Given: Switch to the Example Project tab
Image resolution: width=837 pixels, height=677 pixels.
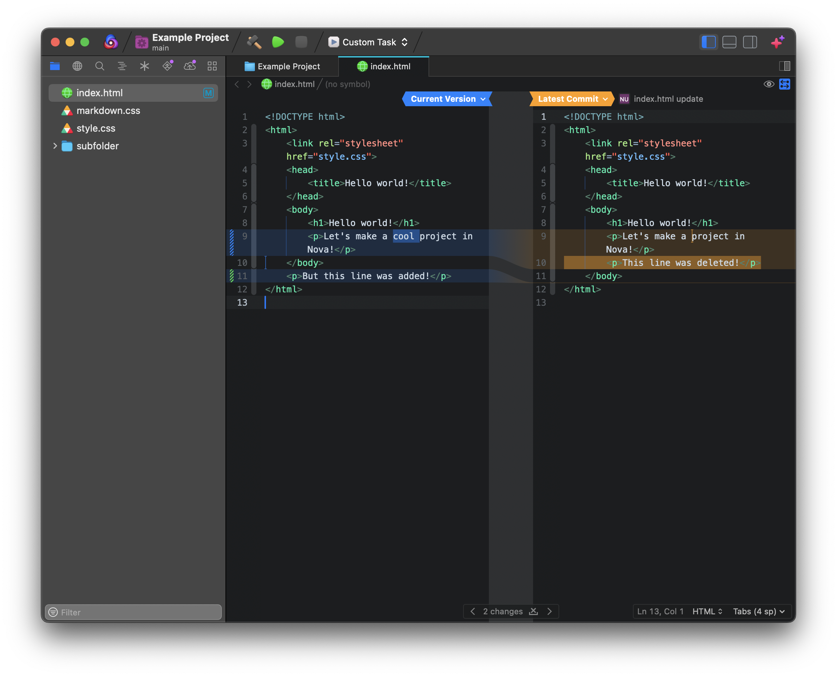Looking at the screenshot, I should click(x=282, y=66).
